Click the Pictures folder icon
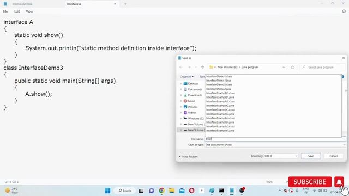 point(185,107)
